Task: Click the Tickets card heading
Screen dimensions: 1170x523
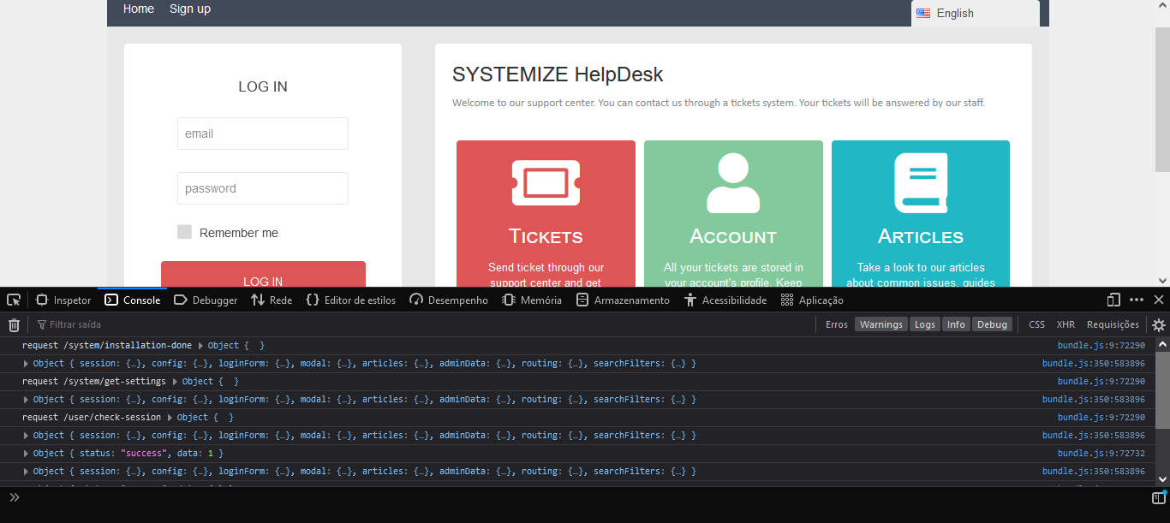Action: tap(546, 236)
